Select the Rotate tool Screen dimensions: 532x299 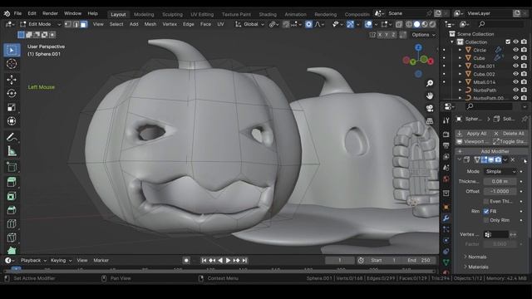click(12, 94)
